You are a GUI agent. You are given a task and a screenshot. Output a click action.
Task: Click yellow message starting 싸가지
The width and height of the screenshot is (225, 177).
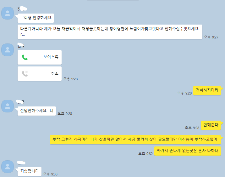pyautogui.click(x=188, y=151)
